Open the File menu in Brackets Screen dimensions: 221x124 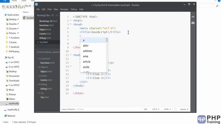pos(38,9)
